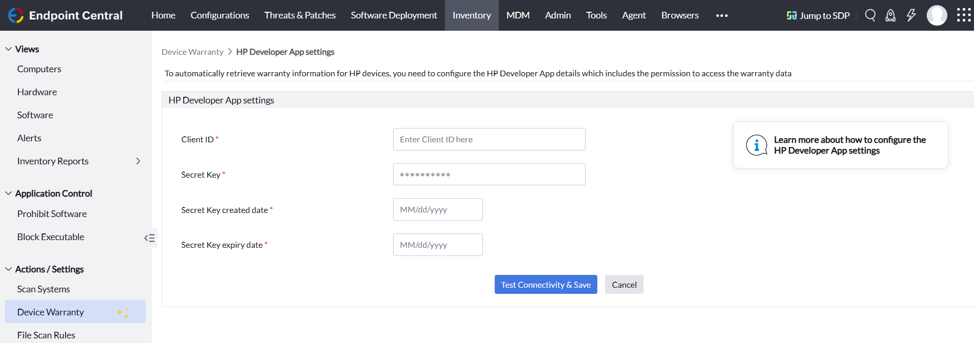Click Secret Key expiry date field
The image size is (974, 343).
pyautogui.click(x=438, y=245)
